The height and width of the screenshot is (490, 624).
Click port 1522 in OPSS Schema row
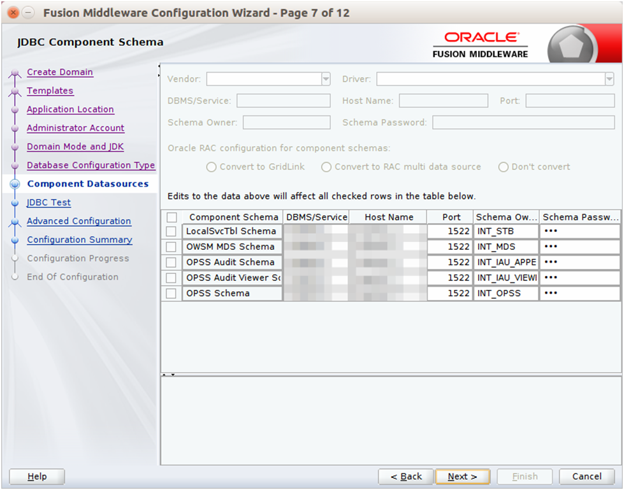coord(450,294)
